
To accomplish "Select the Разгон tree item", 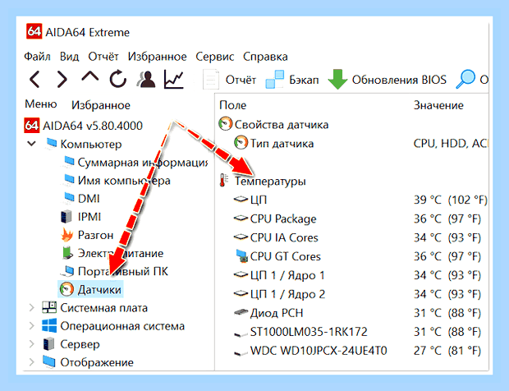I will point(87,235).
